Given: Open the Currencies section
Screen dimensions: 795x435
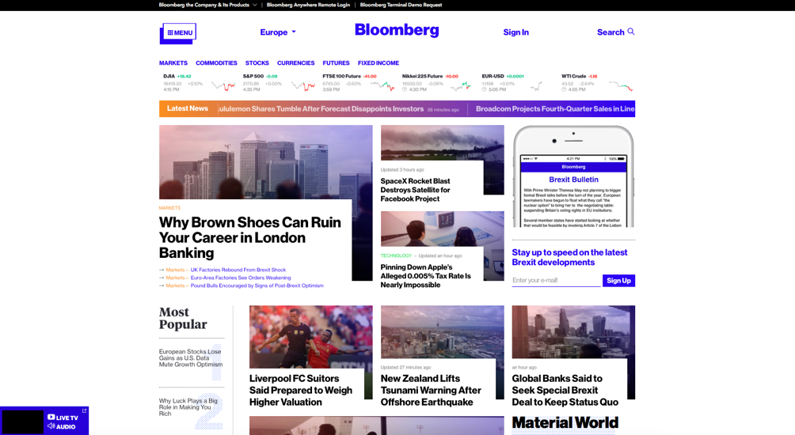Looking at the screenshot, I should pyautogui.click(x=295, y=63).
